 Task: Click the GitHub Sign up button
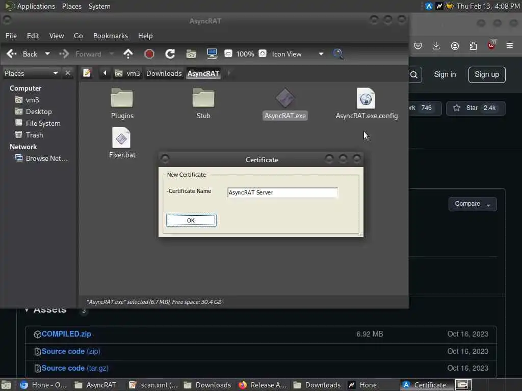click(487, 74)
